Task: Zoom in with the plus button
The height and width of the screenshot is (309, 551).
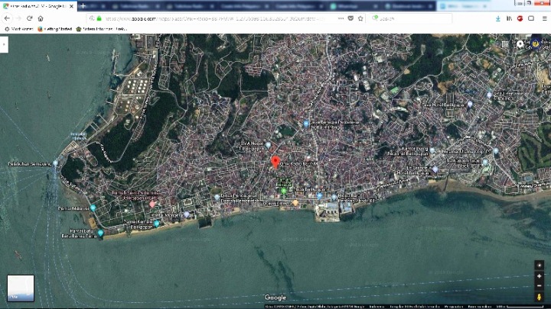Action: pyautogui.click(x=539, y=275)
